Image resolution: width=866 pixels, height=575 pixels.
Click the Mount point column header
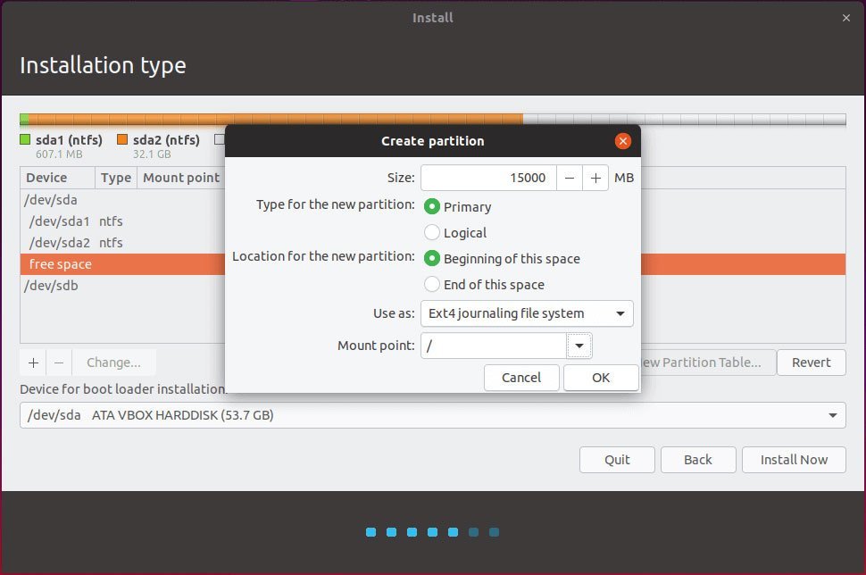[x=181, y=178]
